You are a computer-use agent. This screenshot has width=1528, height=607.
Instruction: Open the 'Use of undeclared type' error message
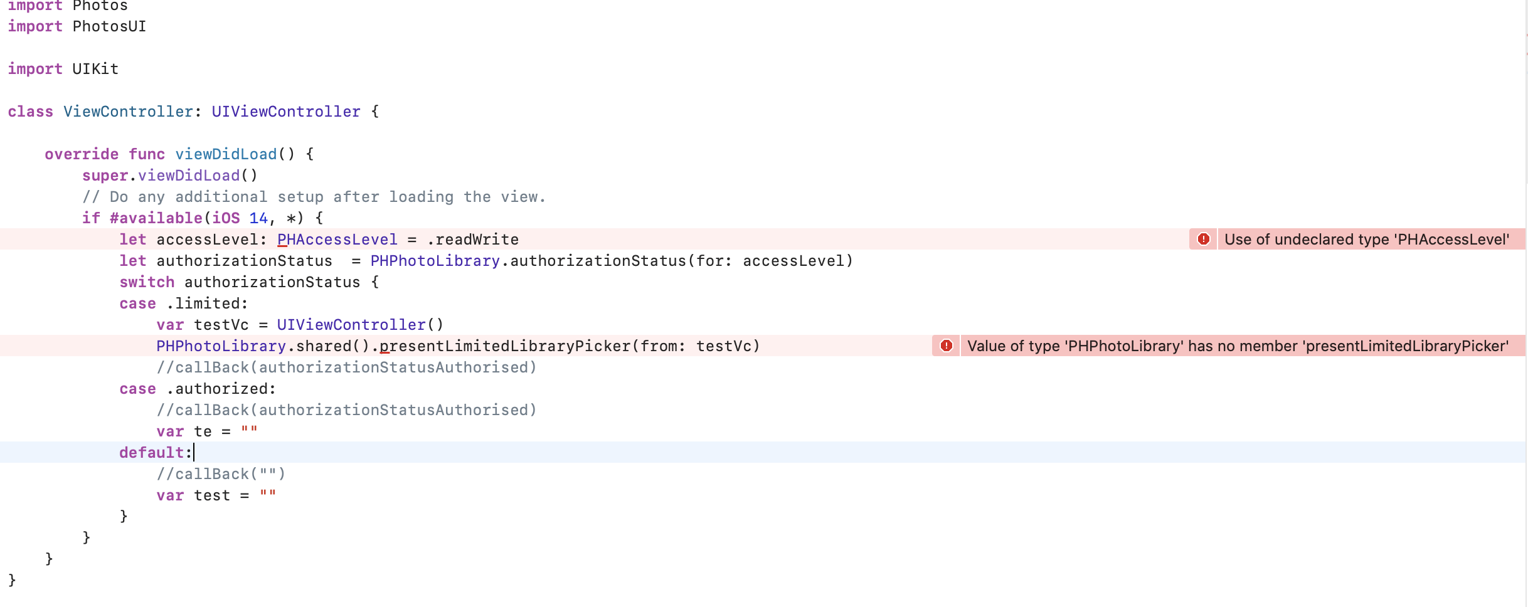click(1366, 239)
